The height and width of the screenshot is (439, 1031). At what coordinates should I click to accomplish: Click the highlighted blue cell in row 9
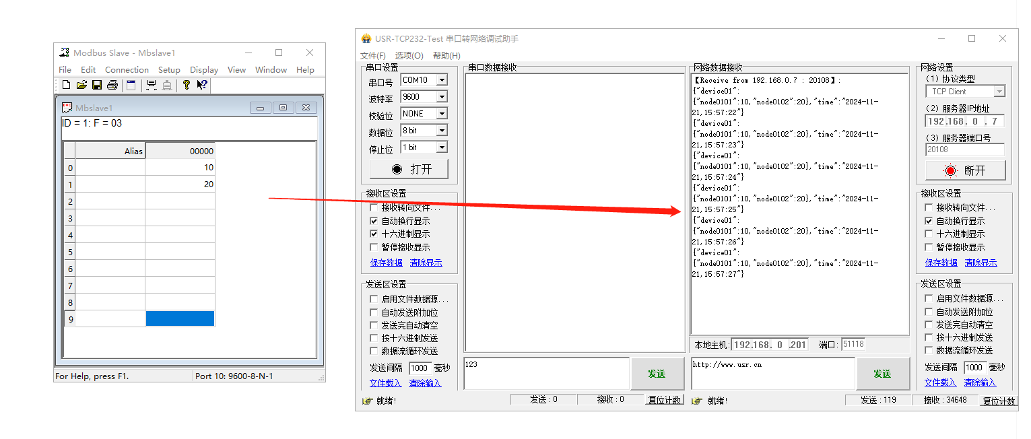[x=180, y=319]
